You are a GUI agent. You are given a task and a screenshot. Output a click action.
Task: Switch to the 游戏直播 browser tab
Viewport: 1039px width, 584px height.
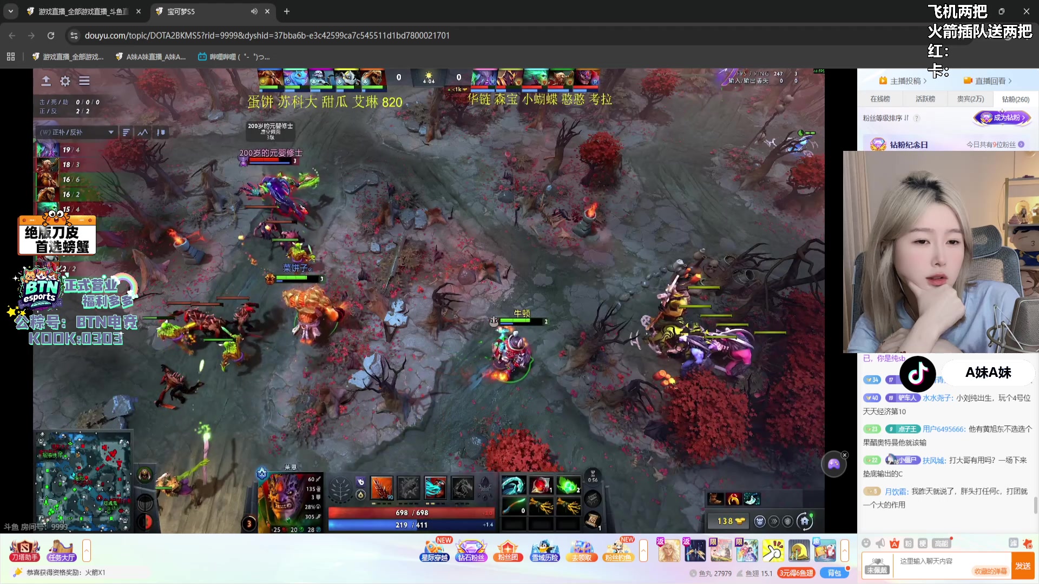(x=84, y=11)
